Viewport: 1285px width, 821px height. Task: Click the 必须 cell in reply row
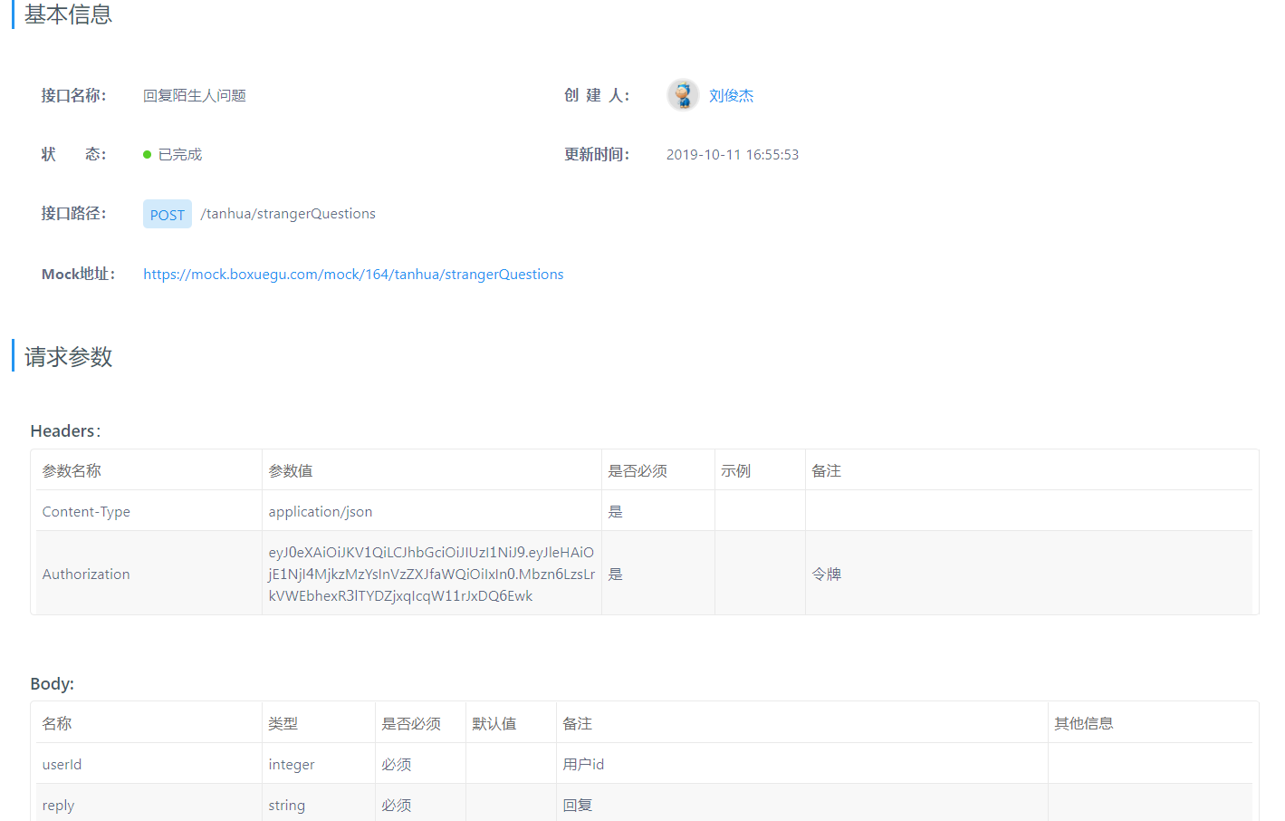[x=421, y=804]
